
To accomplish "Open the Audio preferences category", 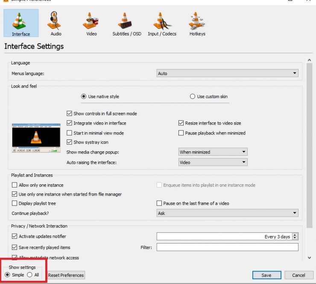I will click(x=56, y=24).
